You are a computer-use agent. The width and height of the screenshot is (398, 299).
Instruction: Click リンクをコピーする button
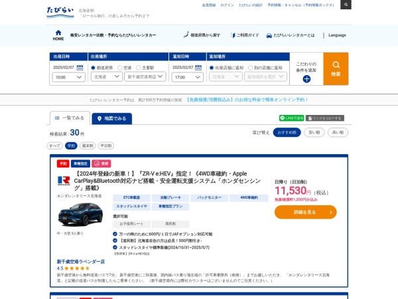[x=324, y=118]
